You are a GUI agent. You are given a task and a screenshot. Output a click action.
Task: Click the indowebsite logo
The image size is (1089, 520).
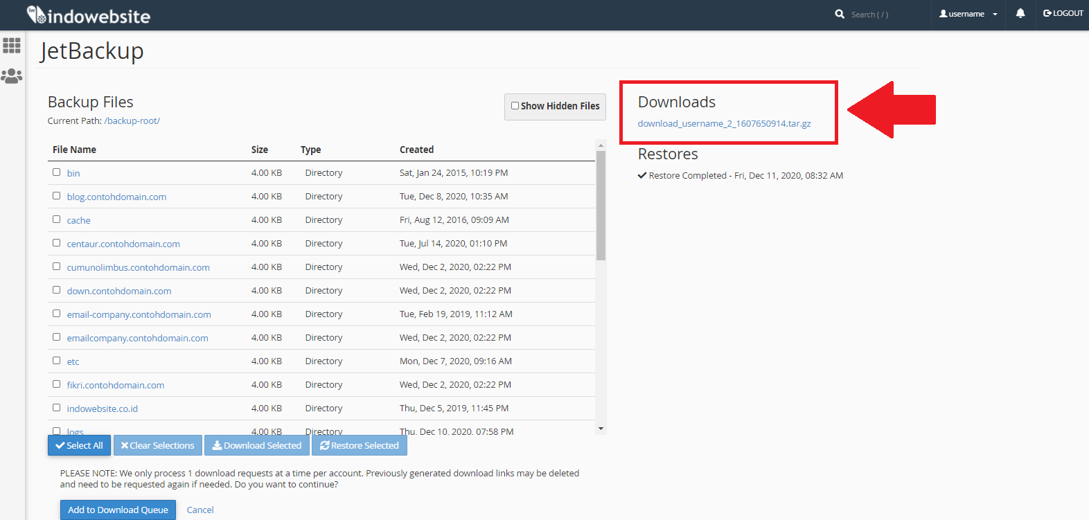coord(88,15)
